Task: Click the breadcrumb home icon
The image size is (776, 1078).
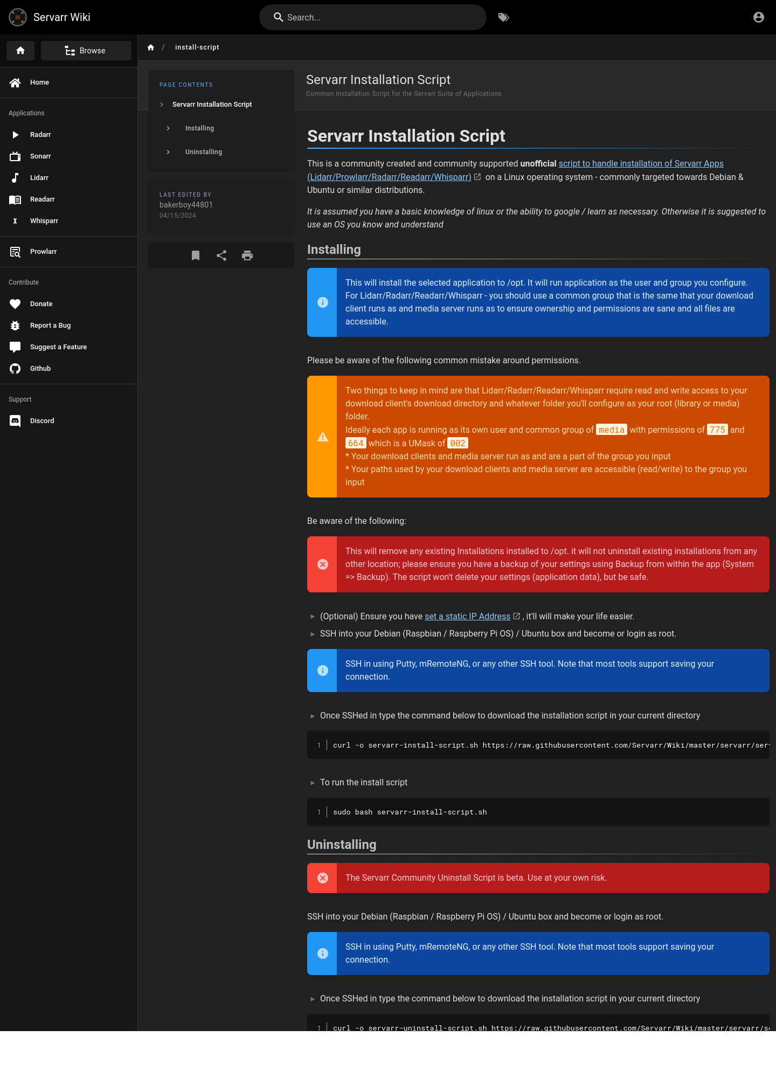Action: pos(151,47)
